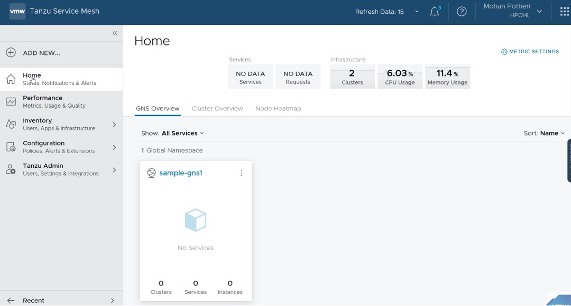Image resolution: width=571 pixels, height=306 pixels.
Task: Open the sample-gns1 card options menu
Action: [x=242, y=173]
